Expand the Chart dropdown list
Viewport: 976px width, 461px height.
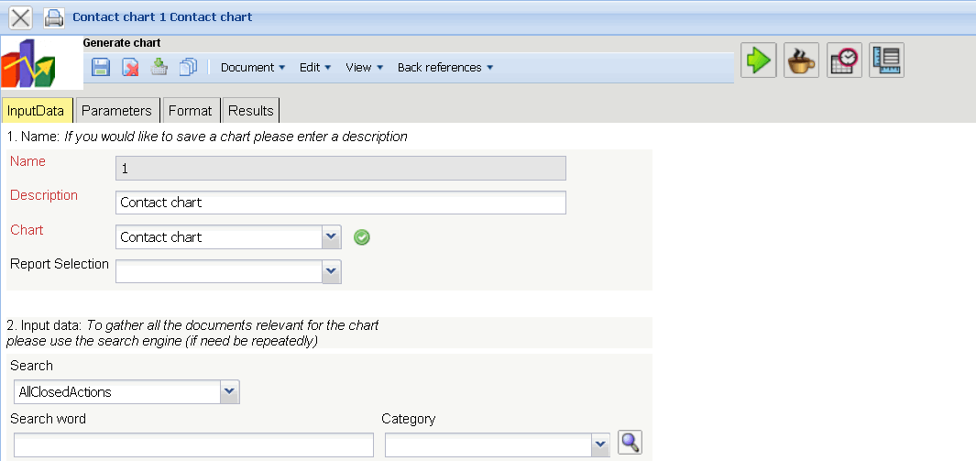point(331,237)
